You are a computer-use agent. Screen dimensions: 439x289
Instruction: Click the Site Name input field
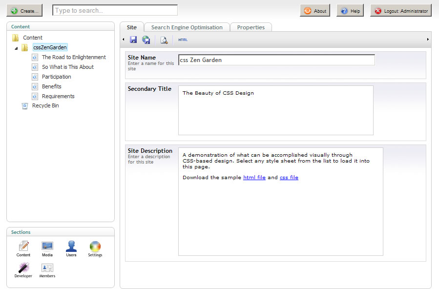click(276, 60)
